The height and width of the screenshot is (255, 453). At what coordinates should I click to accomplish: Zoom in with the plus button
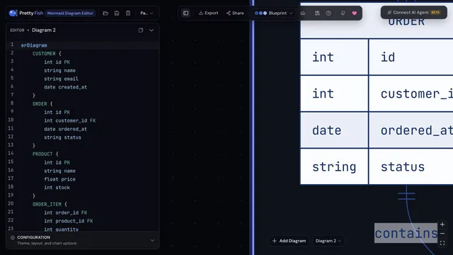coord(442,225)
